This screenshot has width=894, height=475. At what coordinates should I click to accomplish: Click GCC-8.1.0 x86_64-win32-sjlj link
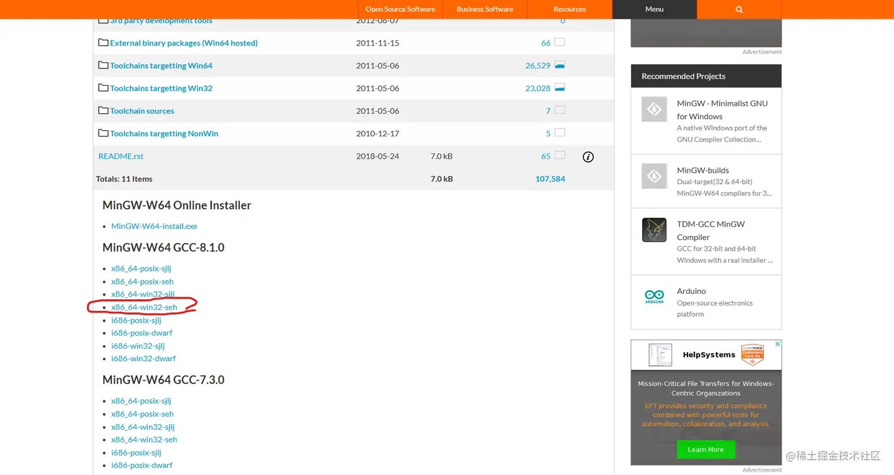[x=143, y=294]
